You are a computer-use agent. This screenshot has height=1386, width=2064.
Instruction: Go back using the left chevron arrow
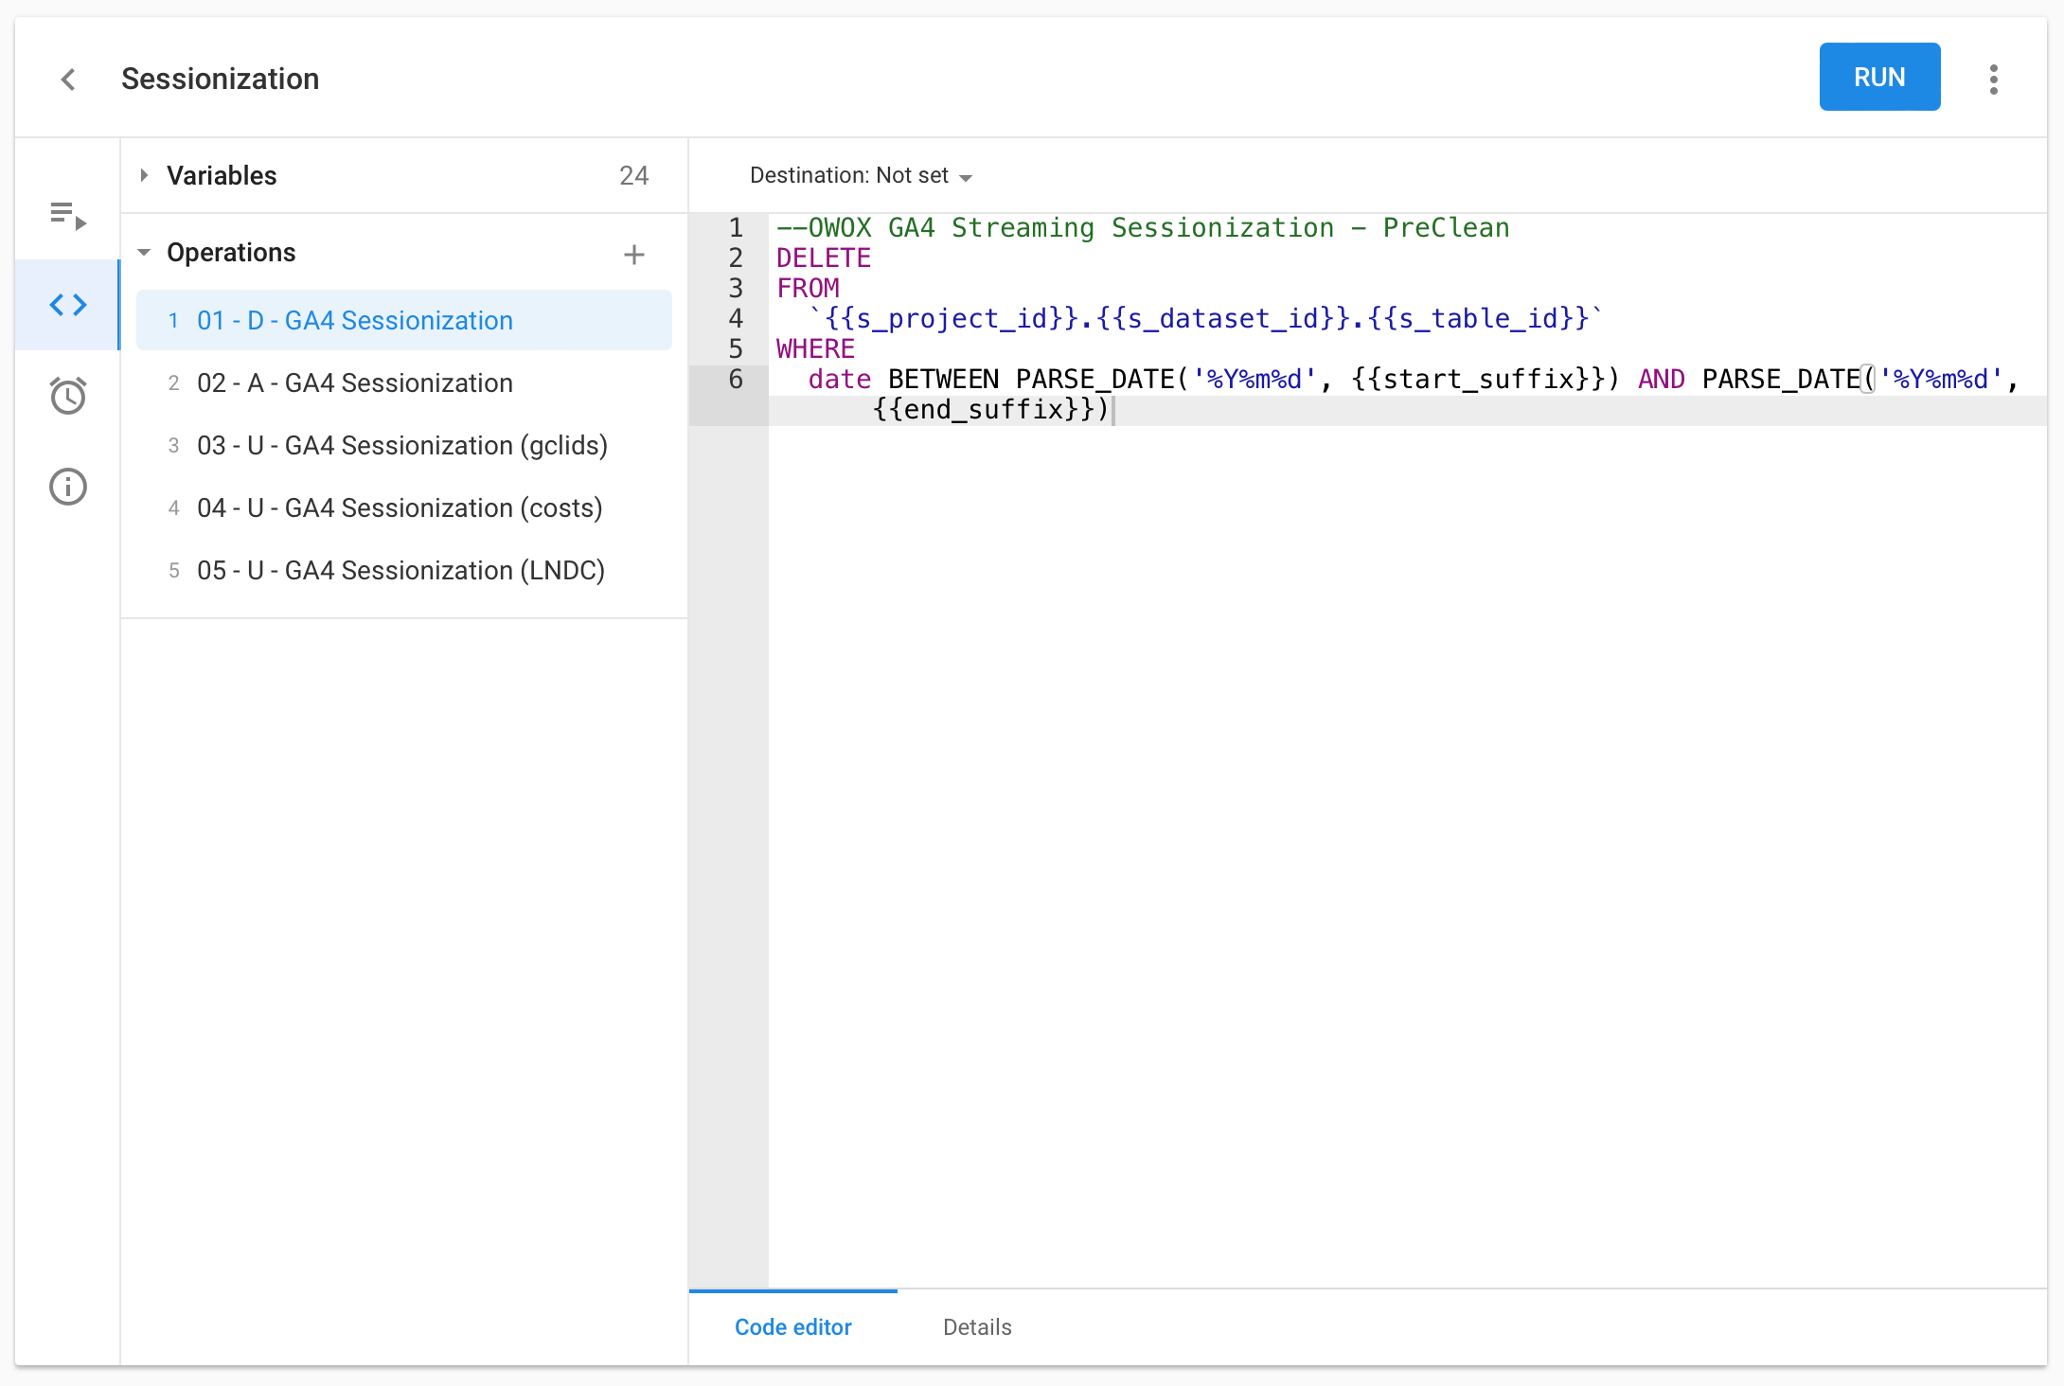click(x=68, y=79)
